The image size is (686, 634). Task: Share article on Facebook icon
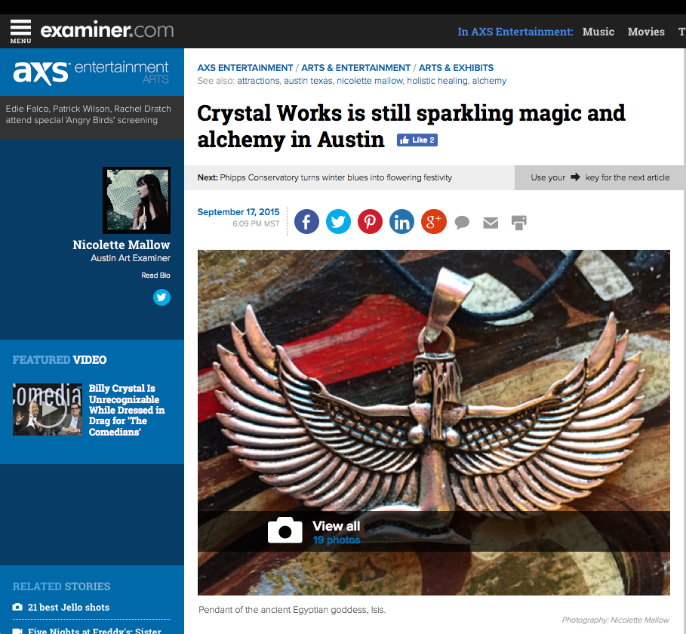[306, 222]
